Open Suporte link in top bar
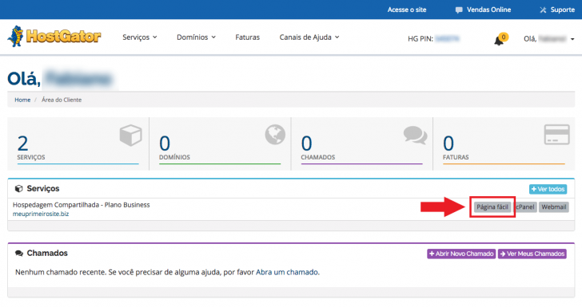The image size is (582, 307). (562, 10)
